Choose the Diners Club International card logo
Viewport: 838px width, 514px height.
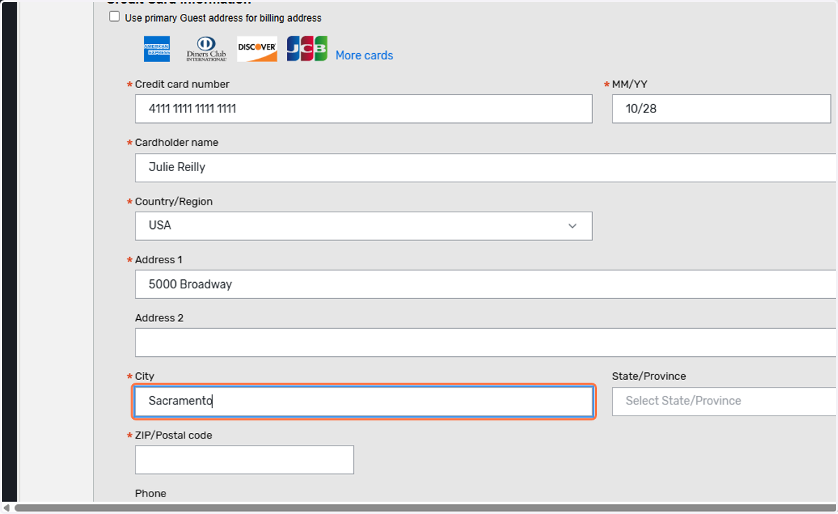pyautogui.click(x=207, y=49)
